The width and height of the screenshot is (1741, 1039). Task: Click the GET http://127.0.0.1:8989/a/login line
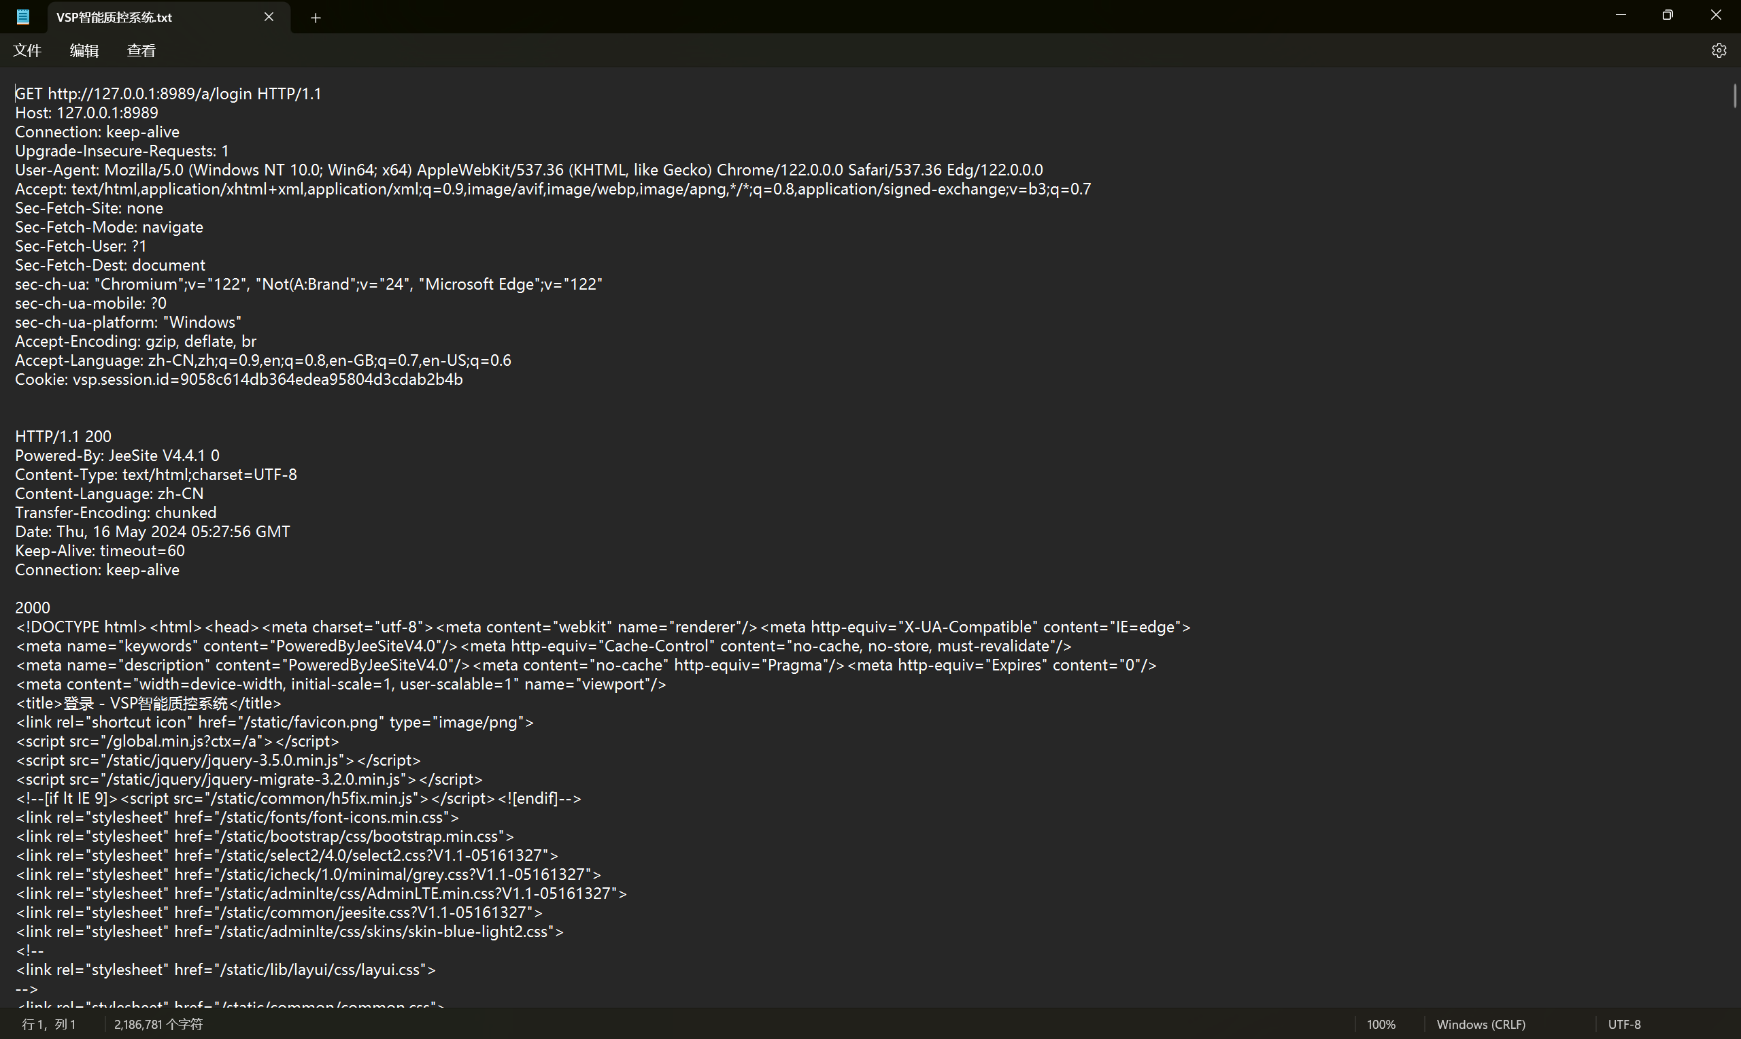coord(168,94)
